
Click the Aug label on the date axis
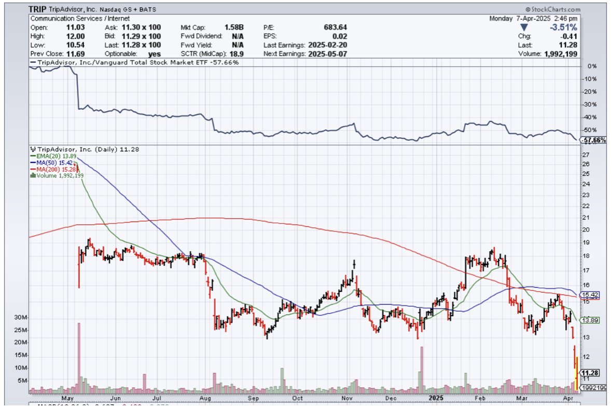pyautogui.click(x=205, y=398)
